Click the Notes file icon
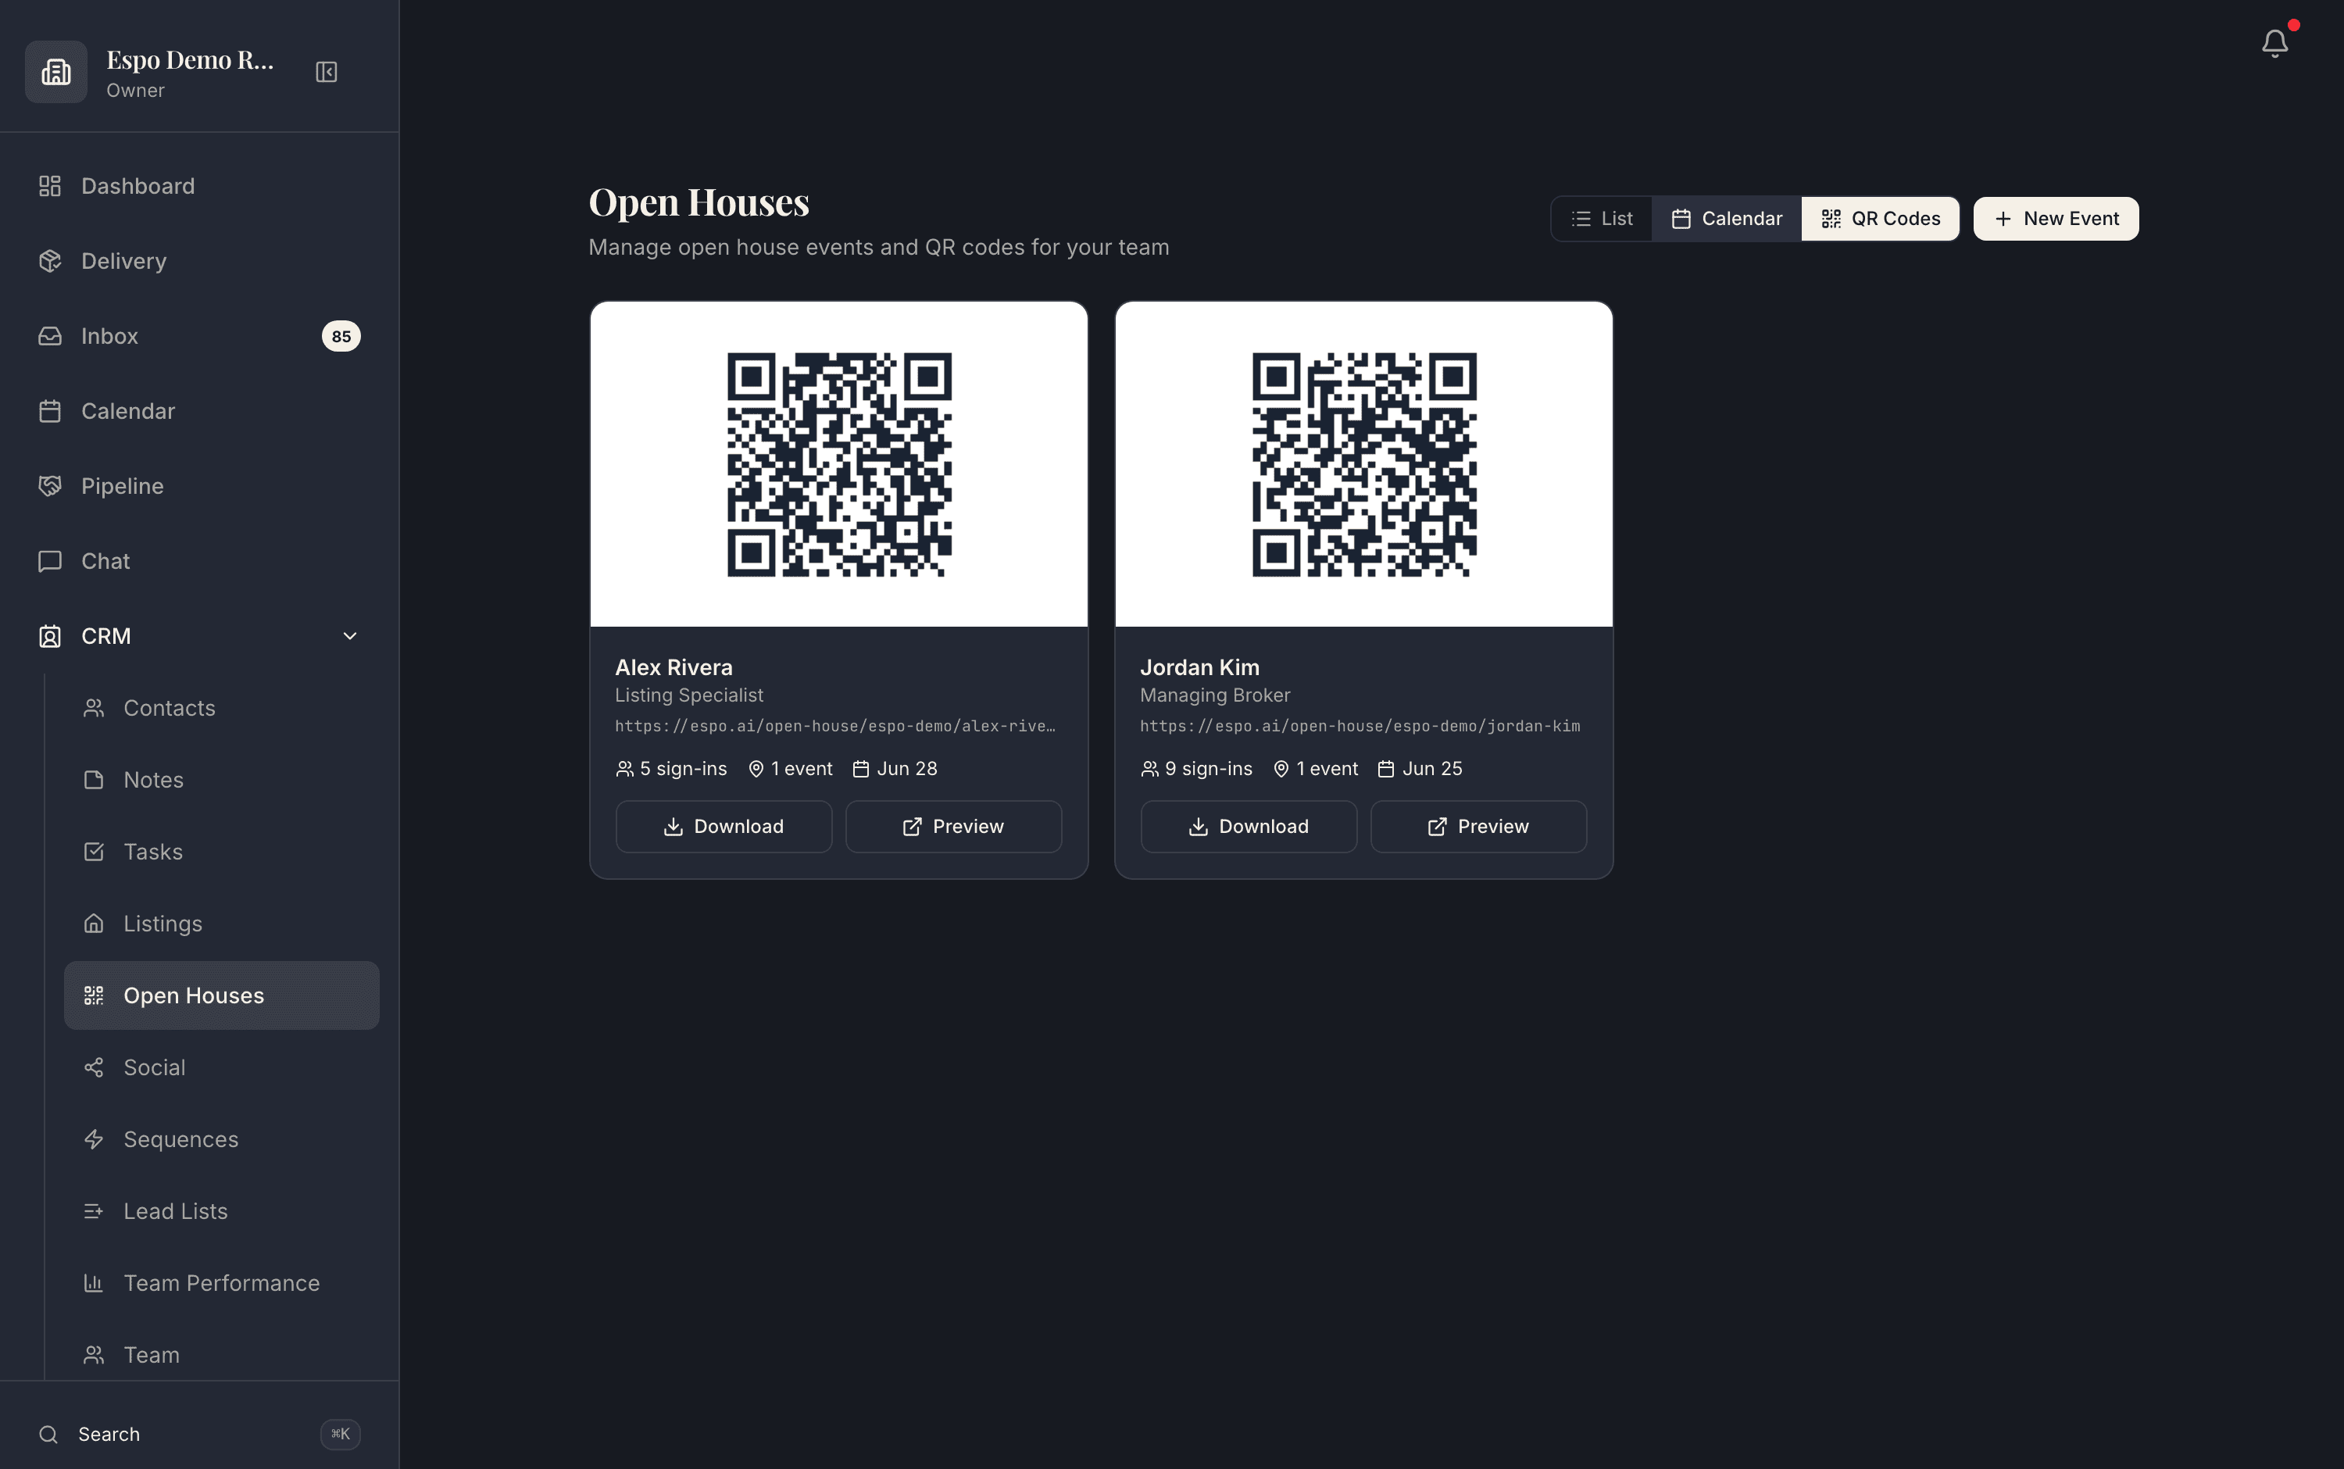 93,780
